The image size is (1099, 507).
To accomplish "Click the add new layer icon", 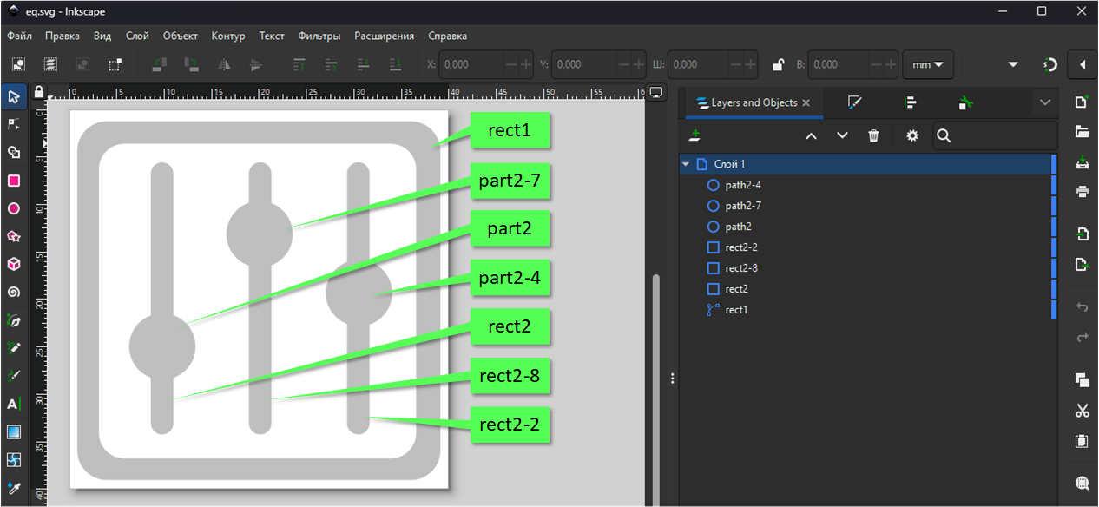I will click(694, 135).
